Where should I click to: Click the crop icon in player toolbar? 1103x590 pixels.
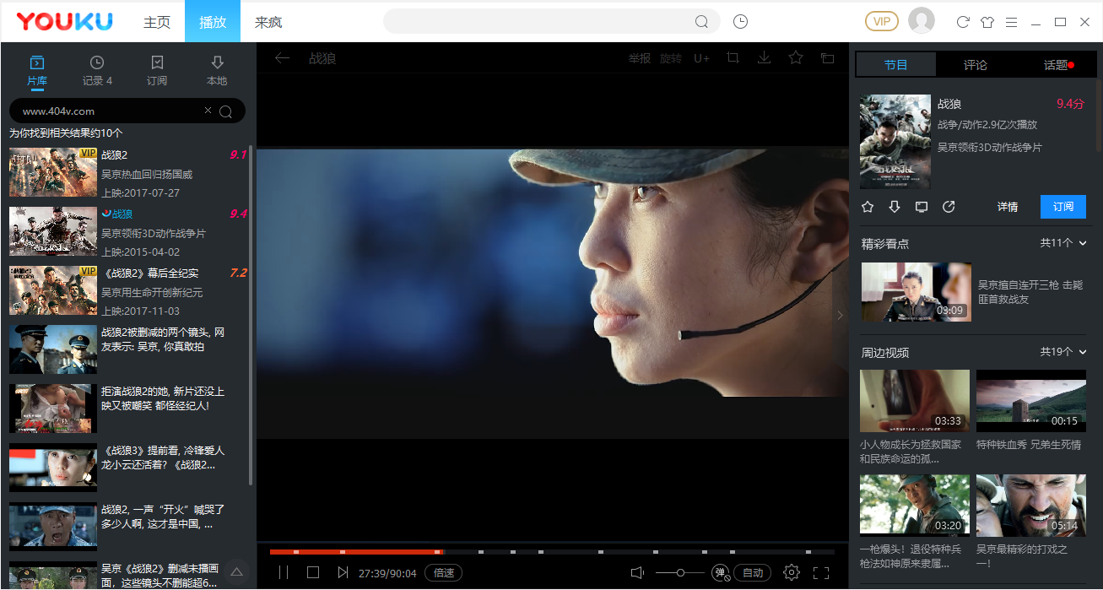733,58
